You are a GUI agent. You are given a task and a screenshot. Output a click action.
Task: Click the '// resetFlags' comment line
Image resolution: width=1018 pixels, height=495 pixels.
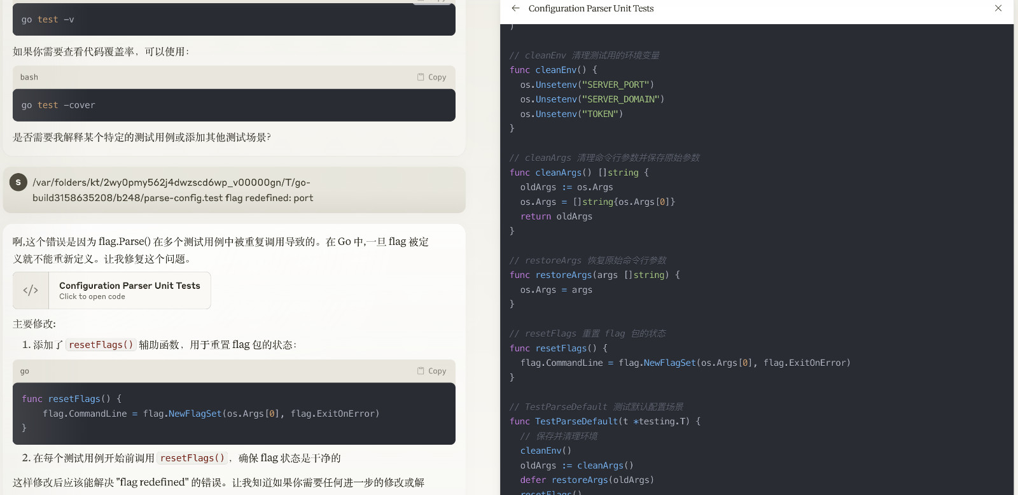point(587,333)
